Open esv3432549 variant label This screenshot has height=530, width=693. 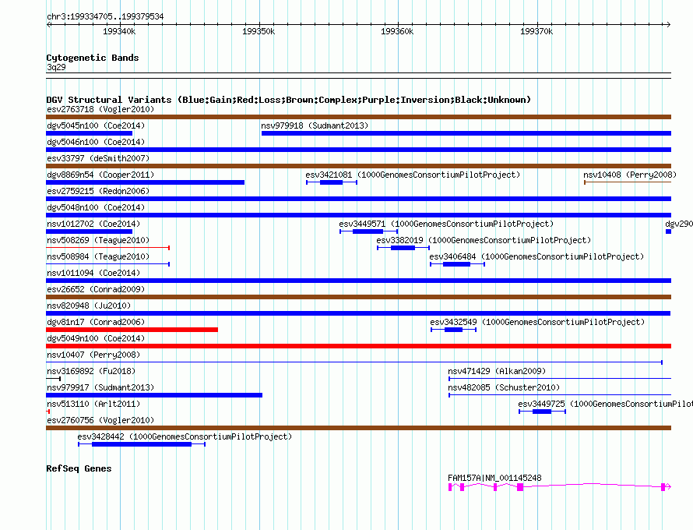pyautogui.click(x=537, y=322)
